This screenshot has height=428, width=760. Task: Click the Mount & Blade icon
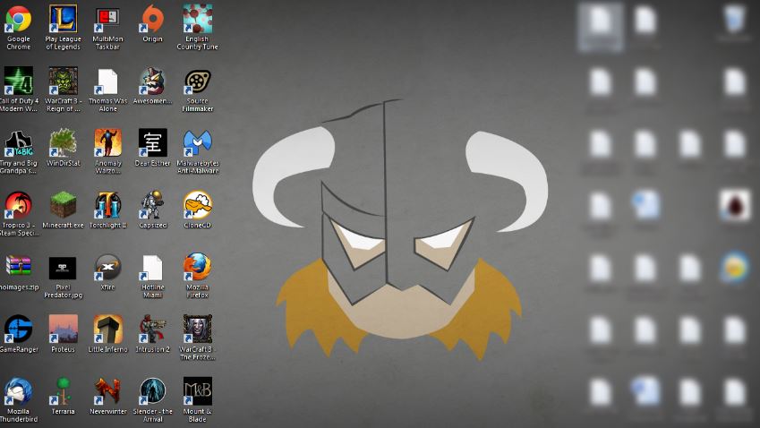click(197, 391)
